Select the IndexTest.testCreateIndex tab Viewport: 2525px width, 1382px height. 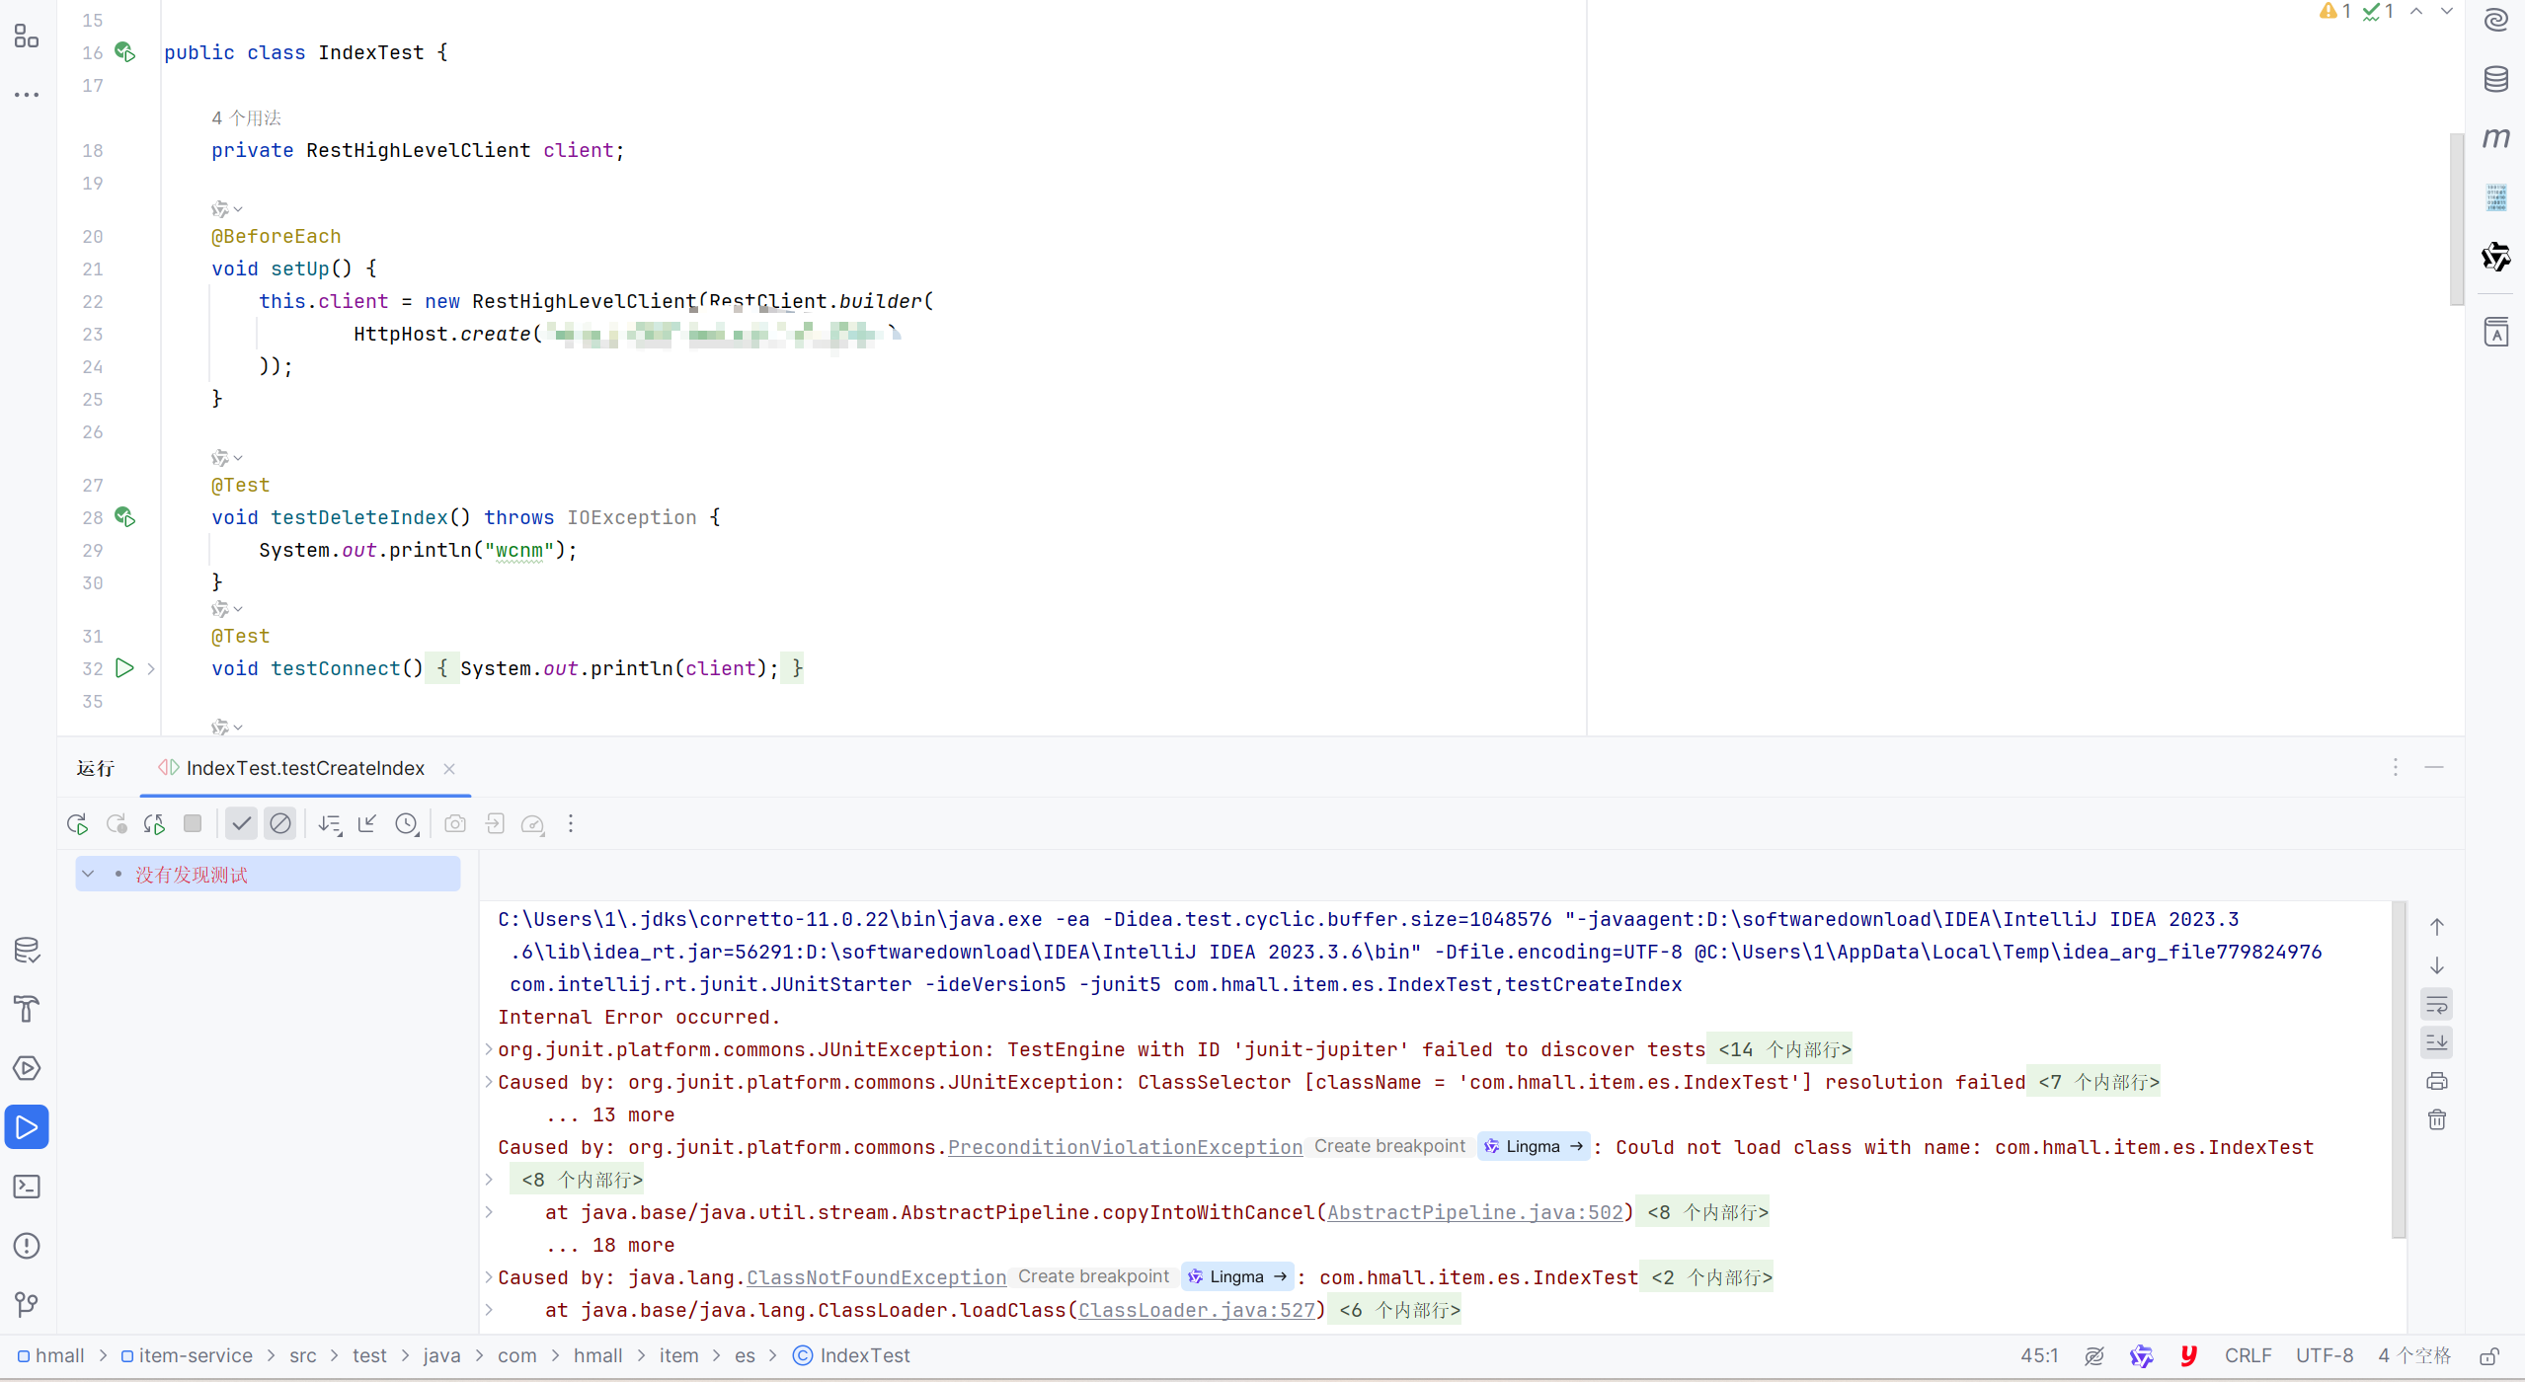[305, 768]
